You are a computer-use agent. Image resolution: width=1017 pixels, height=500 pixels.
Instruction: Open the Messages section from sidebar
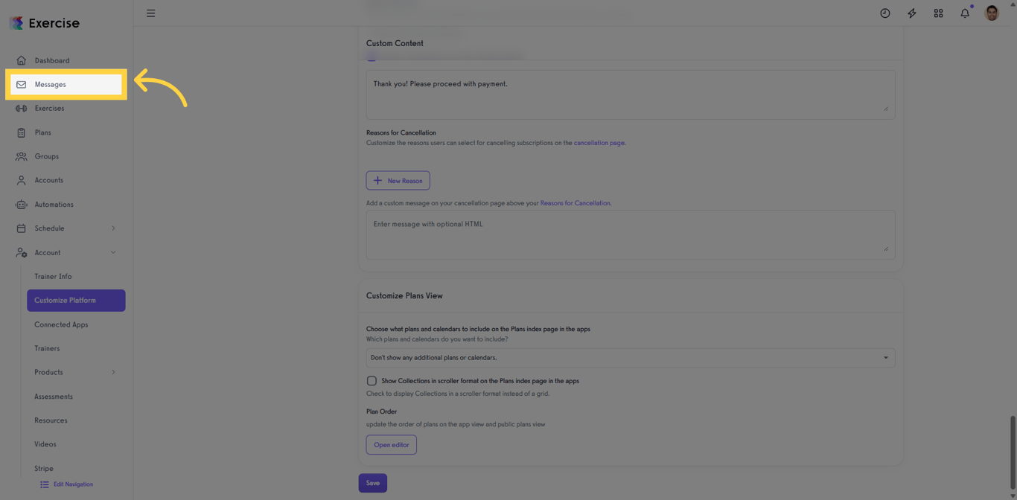point(51,84)
